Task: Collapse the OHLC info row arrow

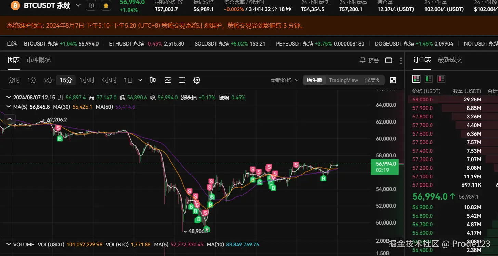Action: (9, 97)
